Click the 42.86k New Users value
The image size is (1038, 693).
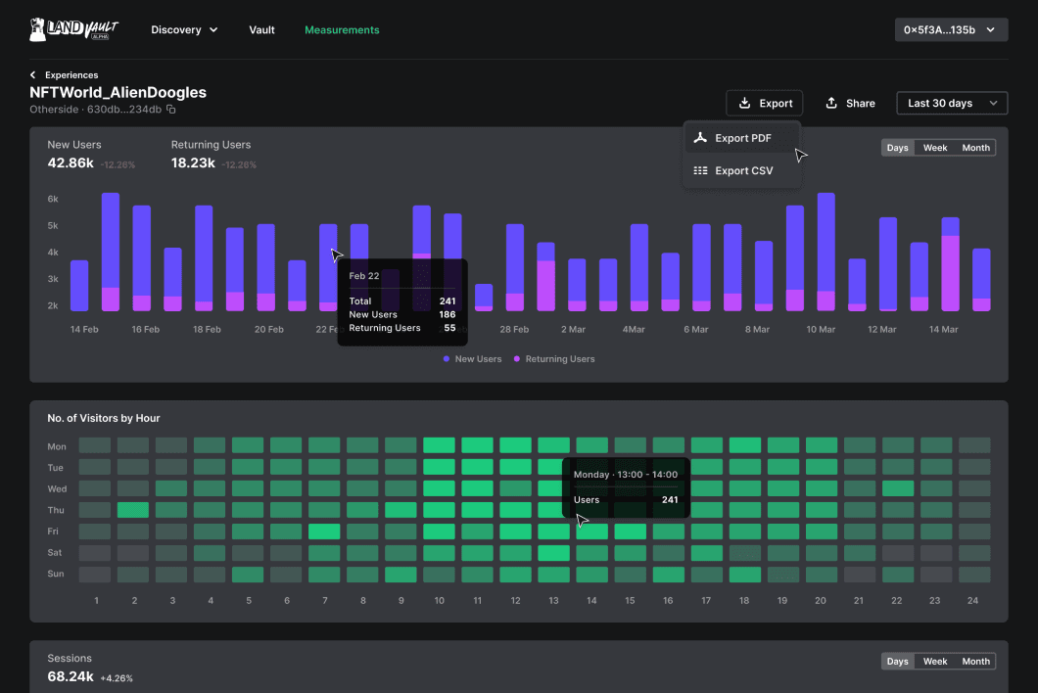pyautogui.click(x=71, y=162)
